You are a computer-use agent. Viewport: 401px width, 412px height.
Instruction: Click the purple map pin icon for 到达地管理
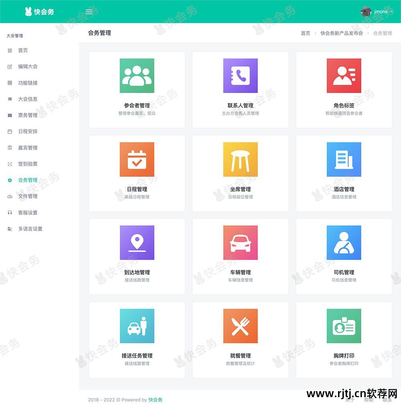(x=137, y=242)
